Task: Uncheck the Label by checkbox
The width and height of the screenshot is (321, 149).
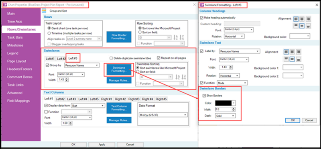Action: [x=202, y=51]
